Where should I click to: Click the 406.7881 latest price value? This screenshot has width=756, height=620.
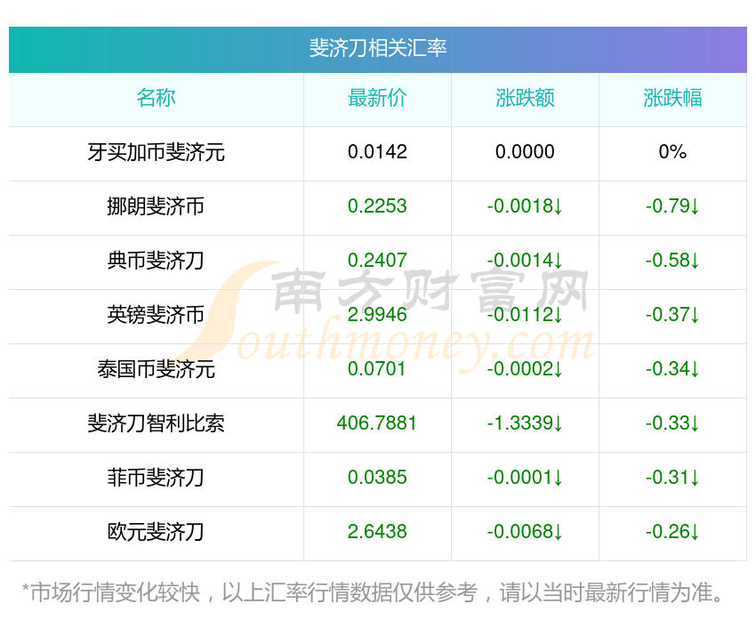(376, 423)
